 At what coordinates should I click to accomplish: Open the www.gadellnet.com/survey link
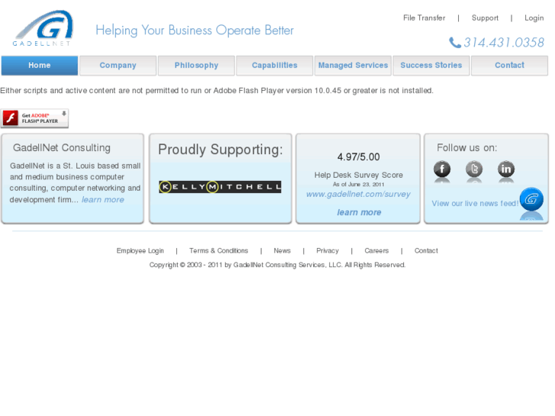[x=358, y=194]
